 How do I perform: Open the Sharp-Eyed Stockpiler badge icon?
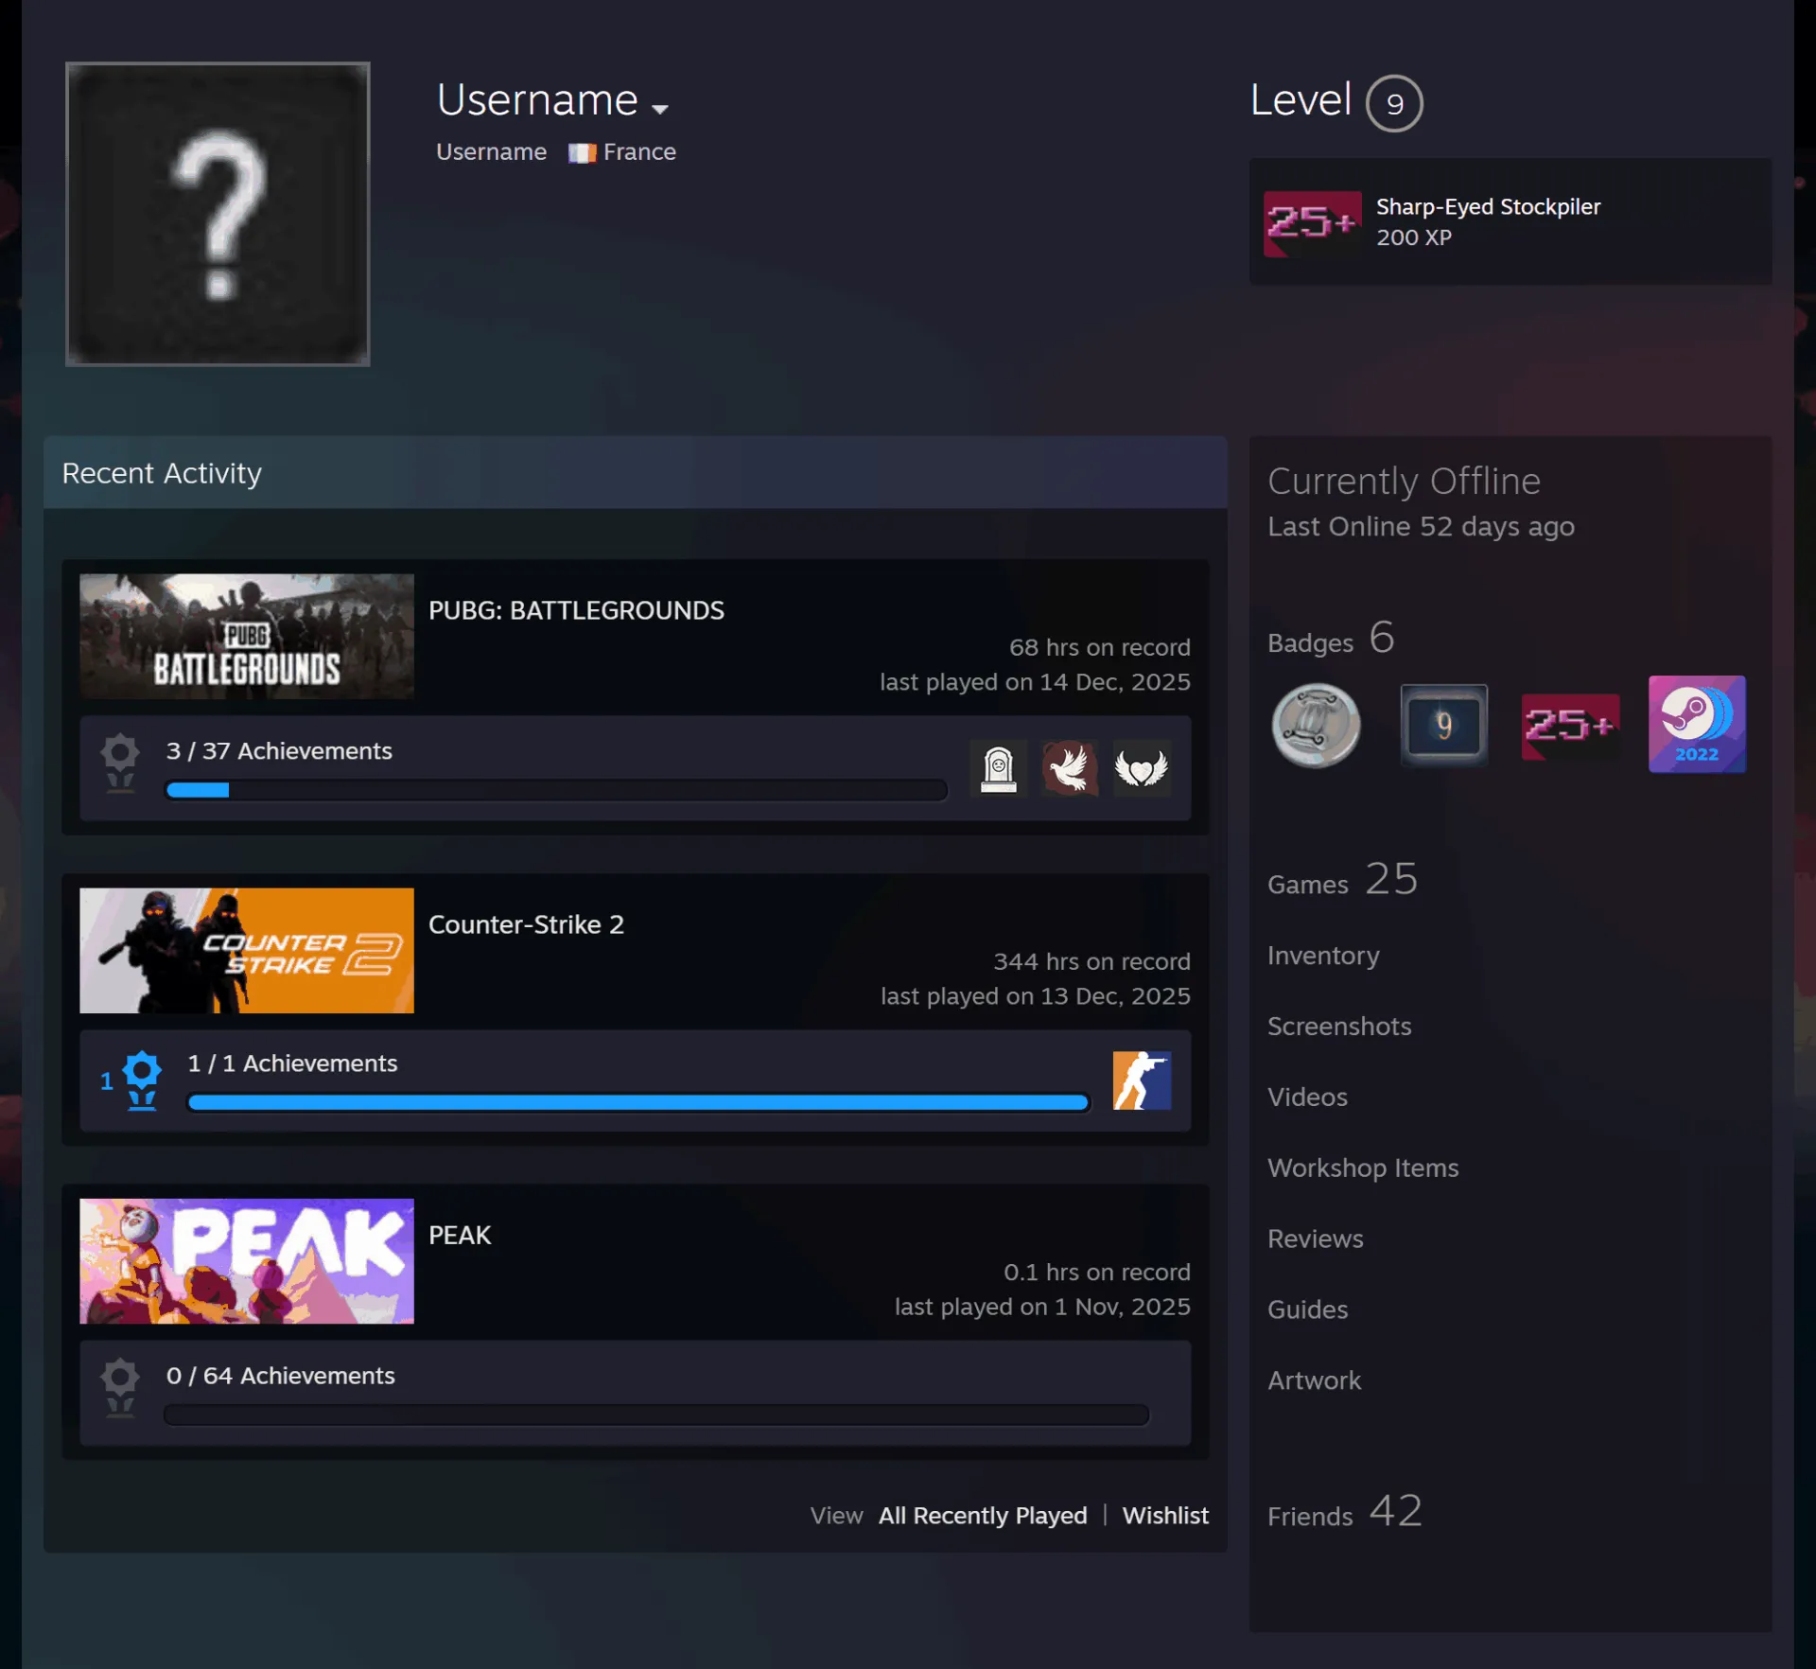pyautogui.click(x=1312, y=223)
